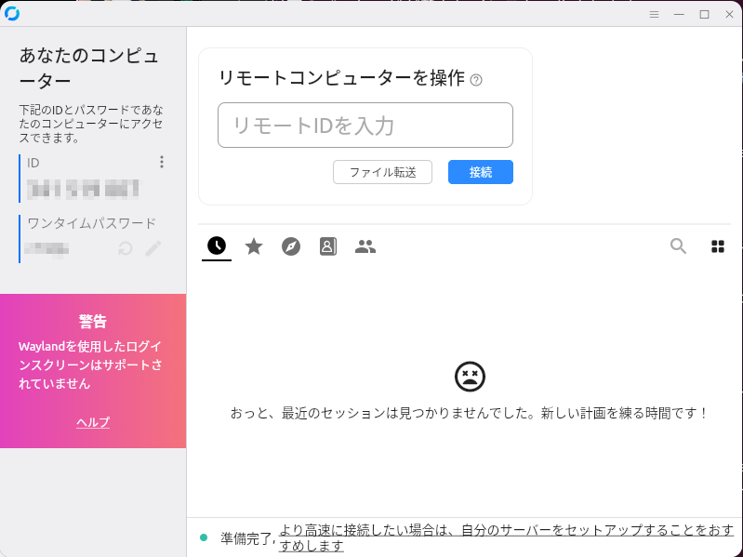
Task: Click the ファイル転送 button
Action: click(x=382, y=172)
